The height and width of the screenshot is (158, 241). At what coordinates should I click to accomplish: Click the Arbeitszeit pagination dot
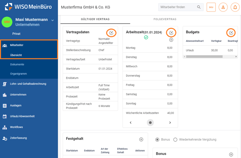pyautogui.click(x=150, y=122)
